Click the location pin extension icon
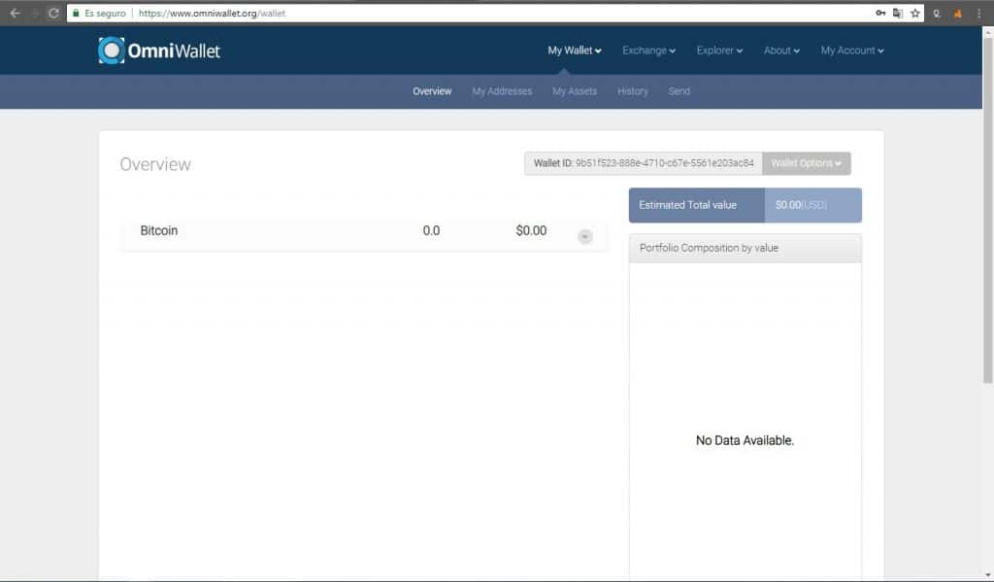This screenshot has height=582, width=994. (937, 14)
